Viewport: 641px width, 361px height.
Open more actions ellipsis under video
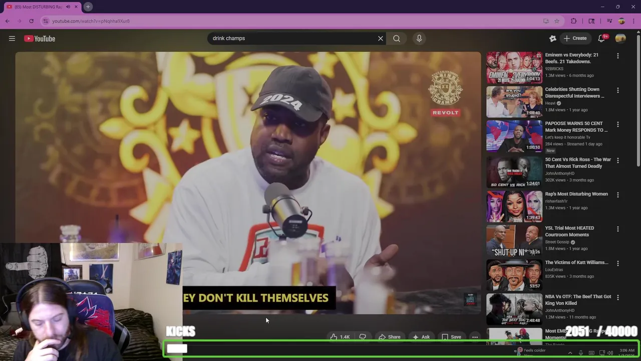point(475,337)
